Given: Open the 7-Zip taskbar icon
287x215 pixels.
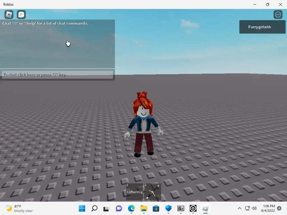Looking at the screenshot, I should point(181,208).
